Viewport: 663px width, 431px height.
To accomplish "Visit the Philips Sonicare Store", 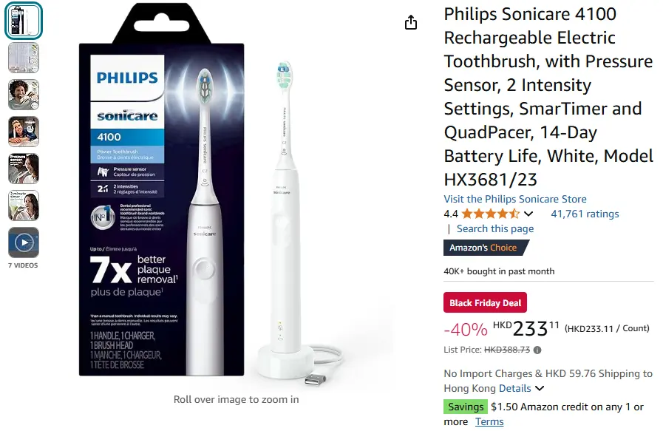I will pos(515,199).
